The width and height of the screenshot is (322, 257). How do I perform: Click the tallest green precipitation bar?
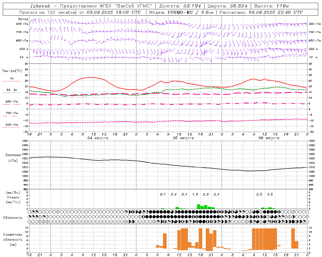coord(198,207)
